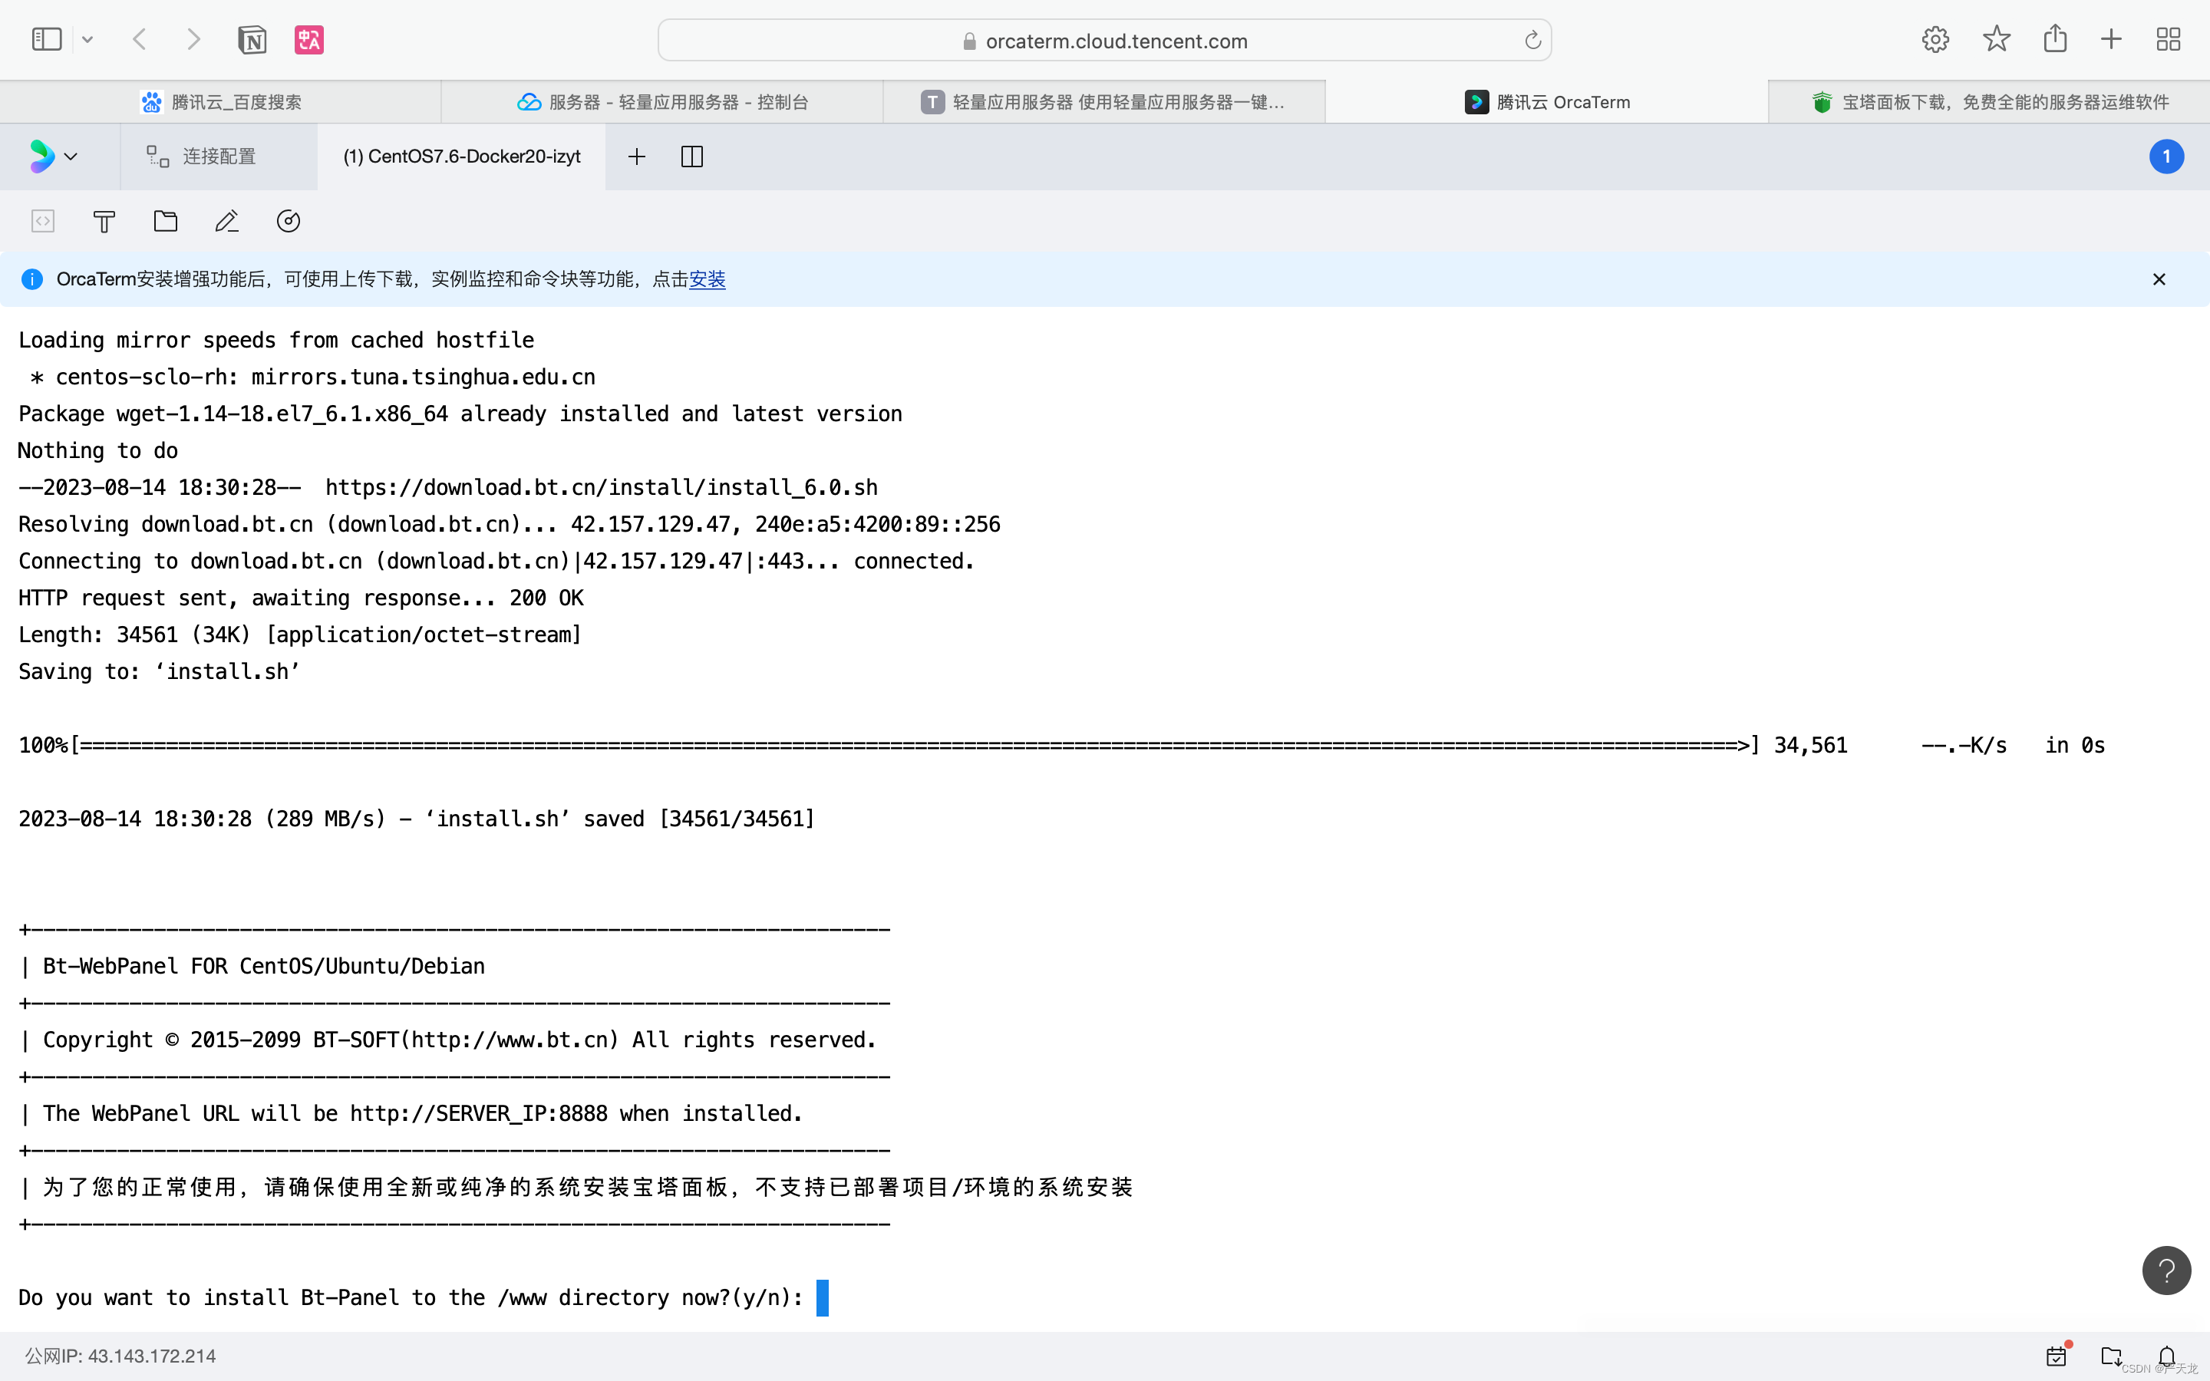Image resolution: width=2210 pixels, height=1381 pixels.
Task: Open the Share menu icon
Action: 2055,38
